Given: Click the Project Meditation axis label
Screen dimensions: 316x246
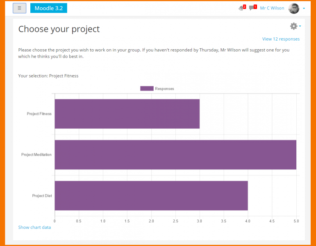Looking at the screenshot, I should click(x=36, y=155).
